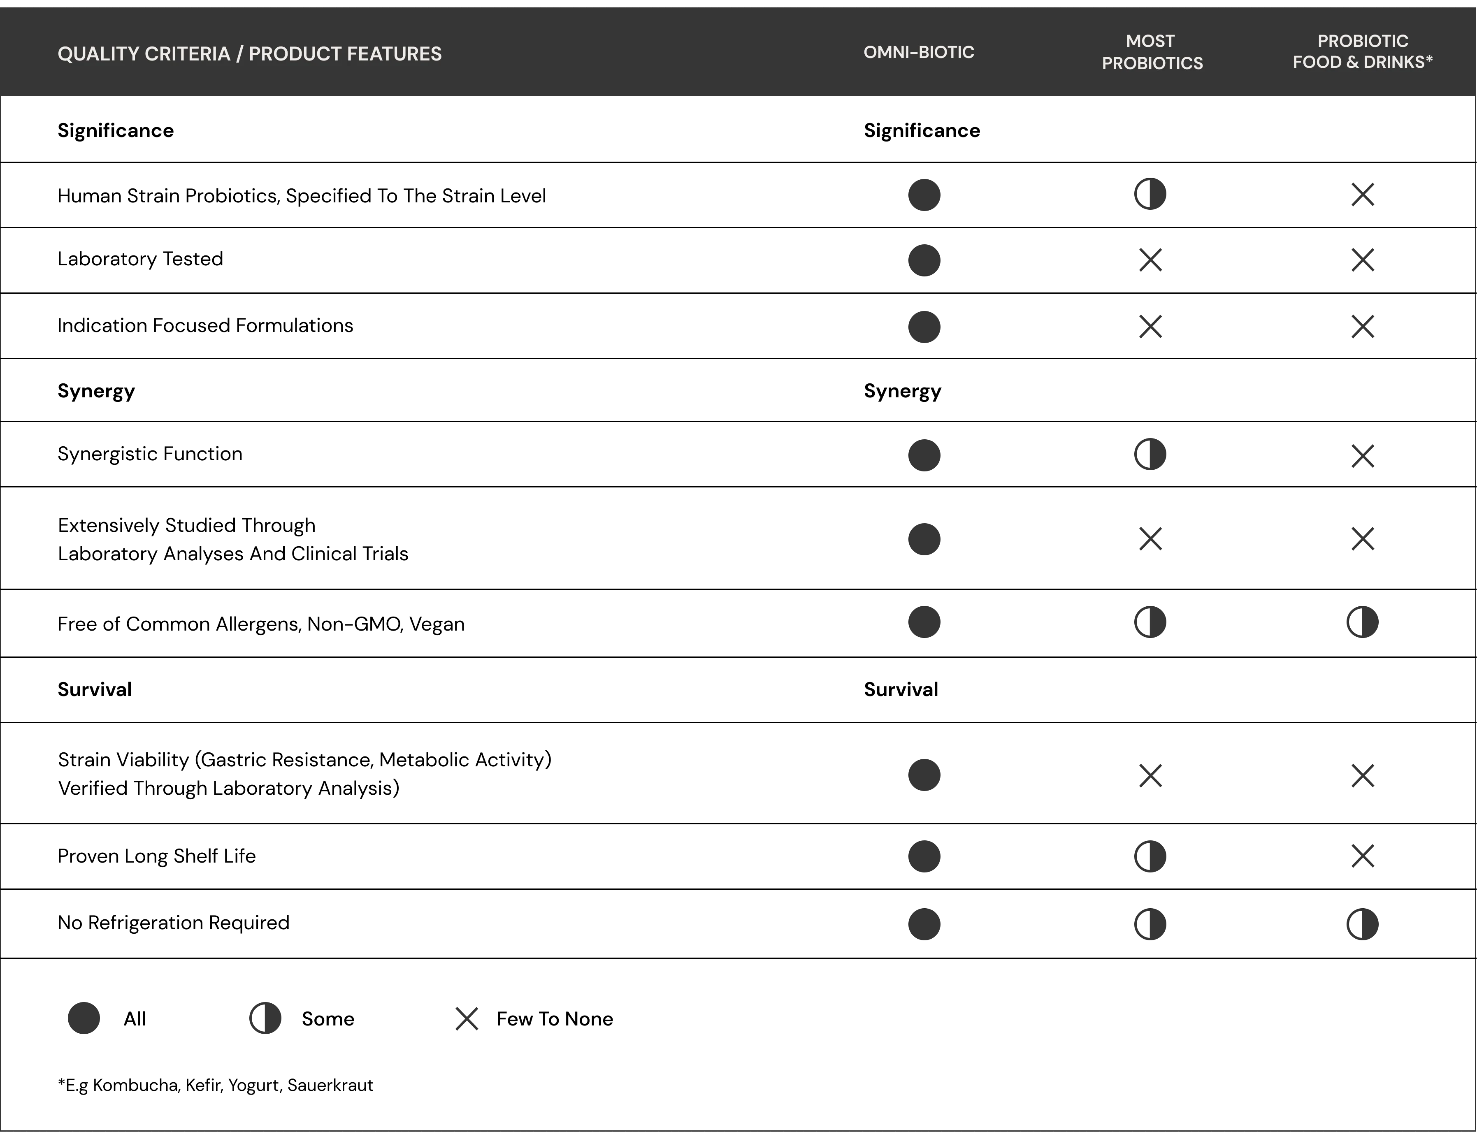Click last row's half circle under Probiotic Food & Drinks
This screenshot has width=1477, height=1139.
pos(1362,925)
